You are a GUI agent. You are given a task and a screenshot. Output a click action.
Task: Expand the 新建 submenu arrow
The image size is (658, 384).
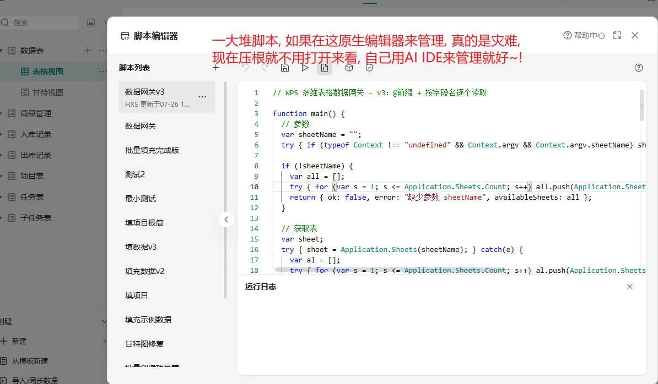tap(105, 341)
